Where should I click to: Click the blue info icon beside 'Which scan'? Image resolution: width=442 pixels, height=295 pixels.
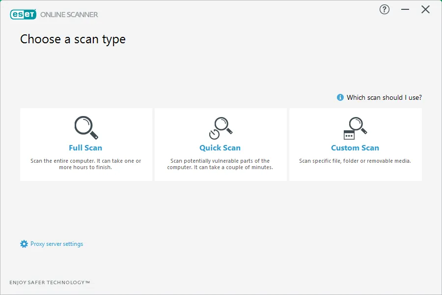(340, 97)
